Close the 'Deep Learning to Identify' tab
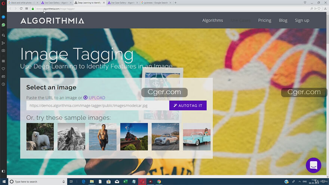Viewport: 329px width, 185px height. [x=104, y=3]
